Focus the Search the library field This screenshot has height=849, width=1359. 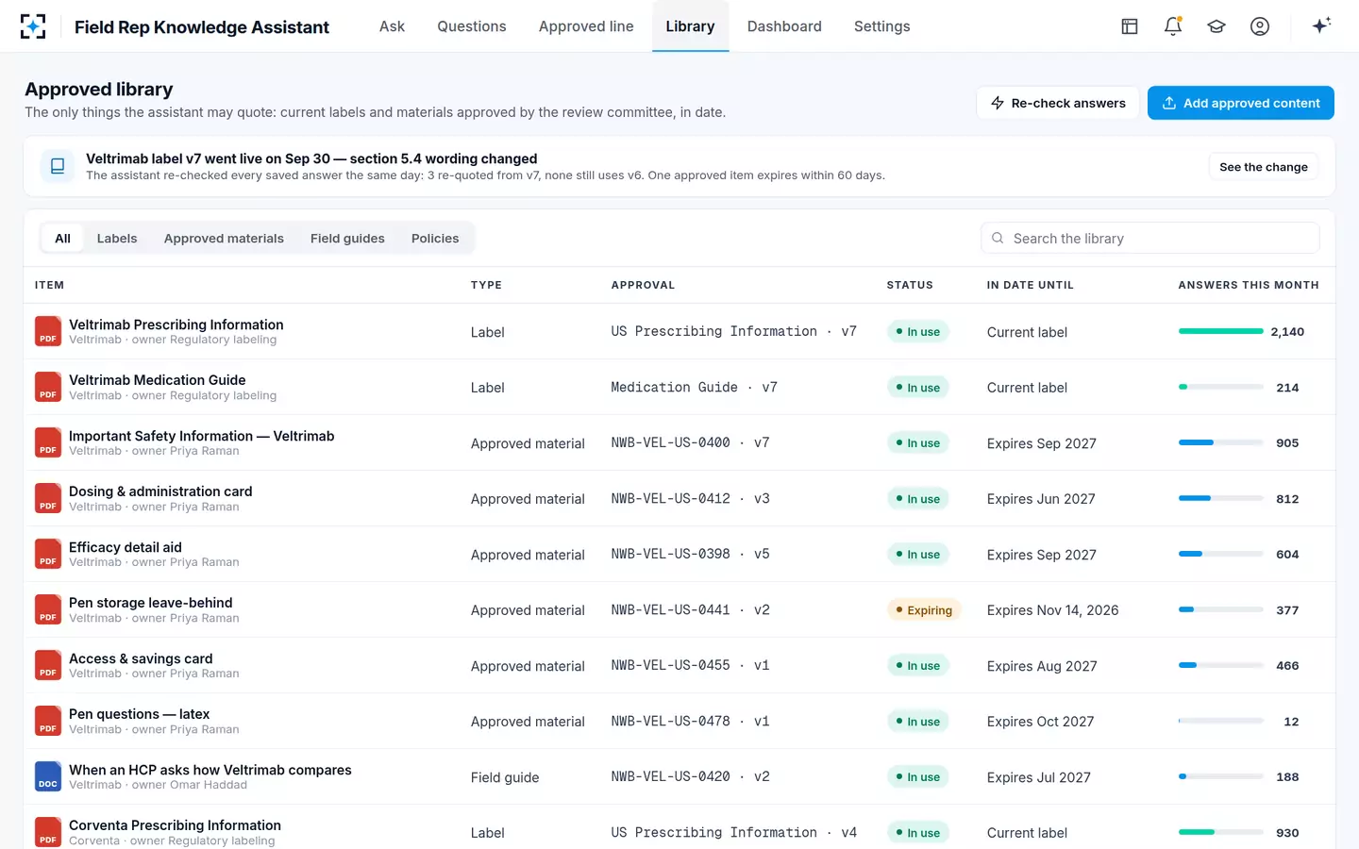pyautogui.click(x=1150, y=239)
